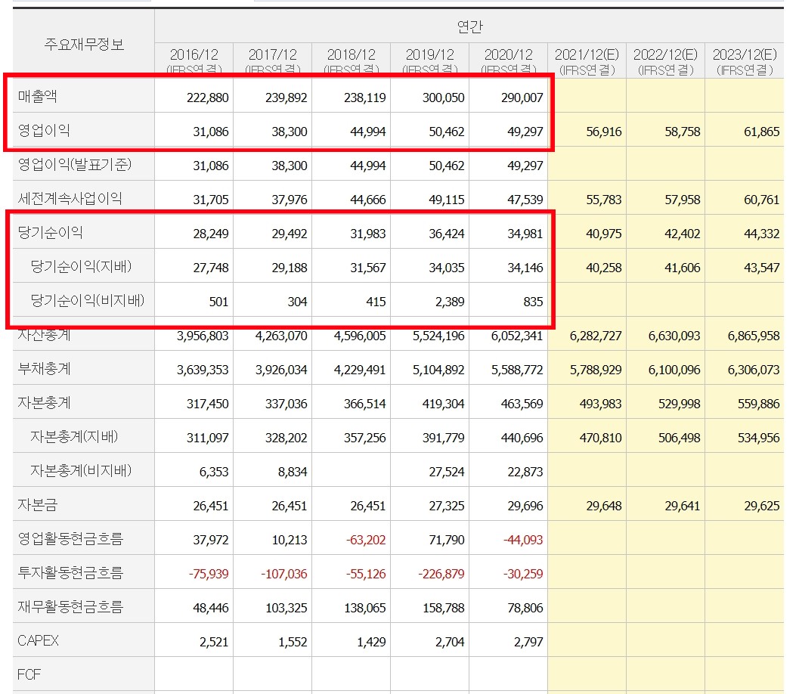
Task: Select the 2023/12(E) column header
Action: tap(745, 60)
